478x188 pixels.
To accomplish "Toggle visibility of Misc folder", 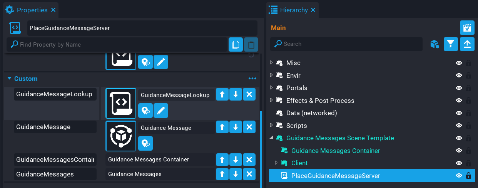I will pyautogui.click(x=459, y=63).
